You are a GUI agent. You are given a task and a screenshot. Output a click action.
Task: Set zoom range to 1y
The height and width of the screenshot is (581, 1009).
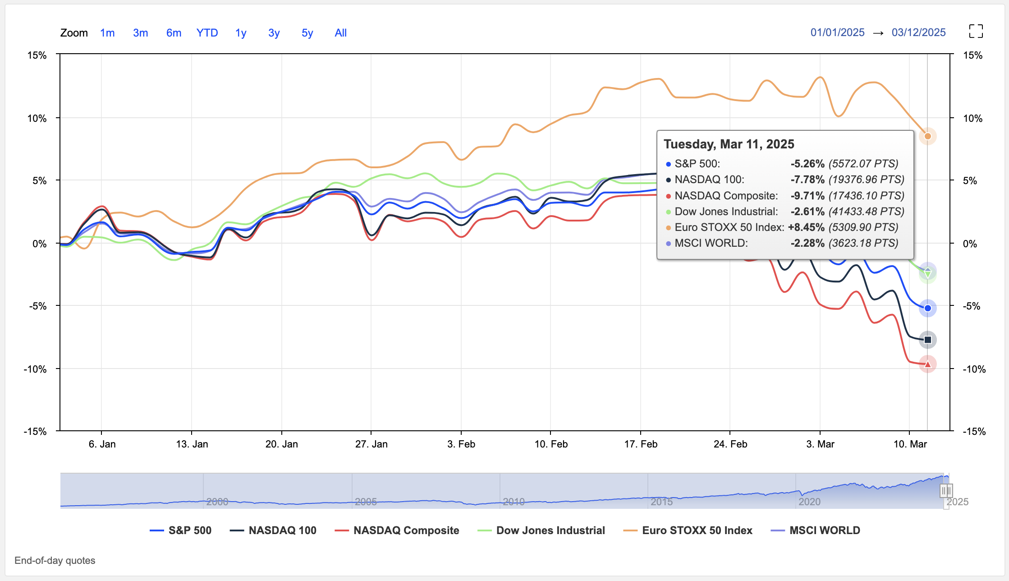click(241, 33)
